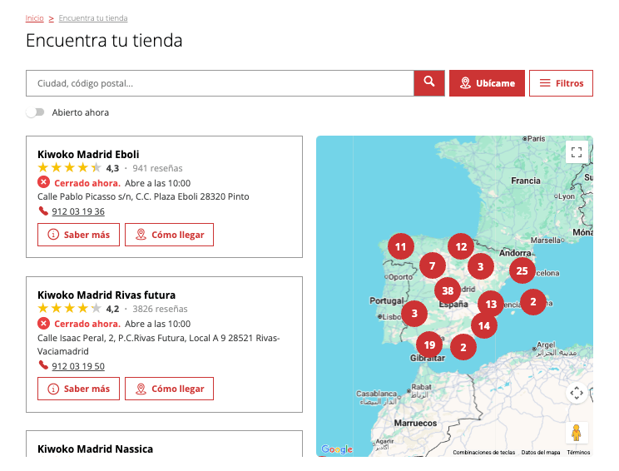Click the Kiwoko Madrid Nassica title
The height and width of the screenshot is (471, 619).
point(95,449)
